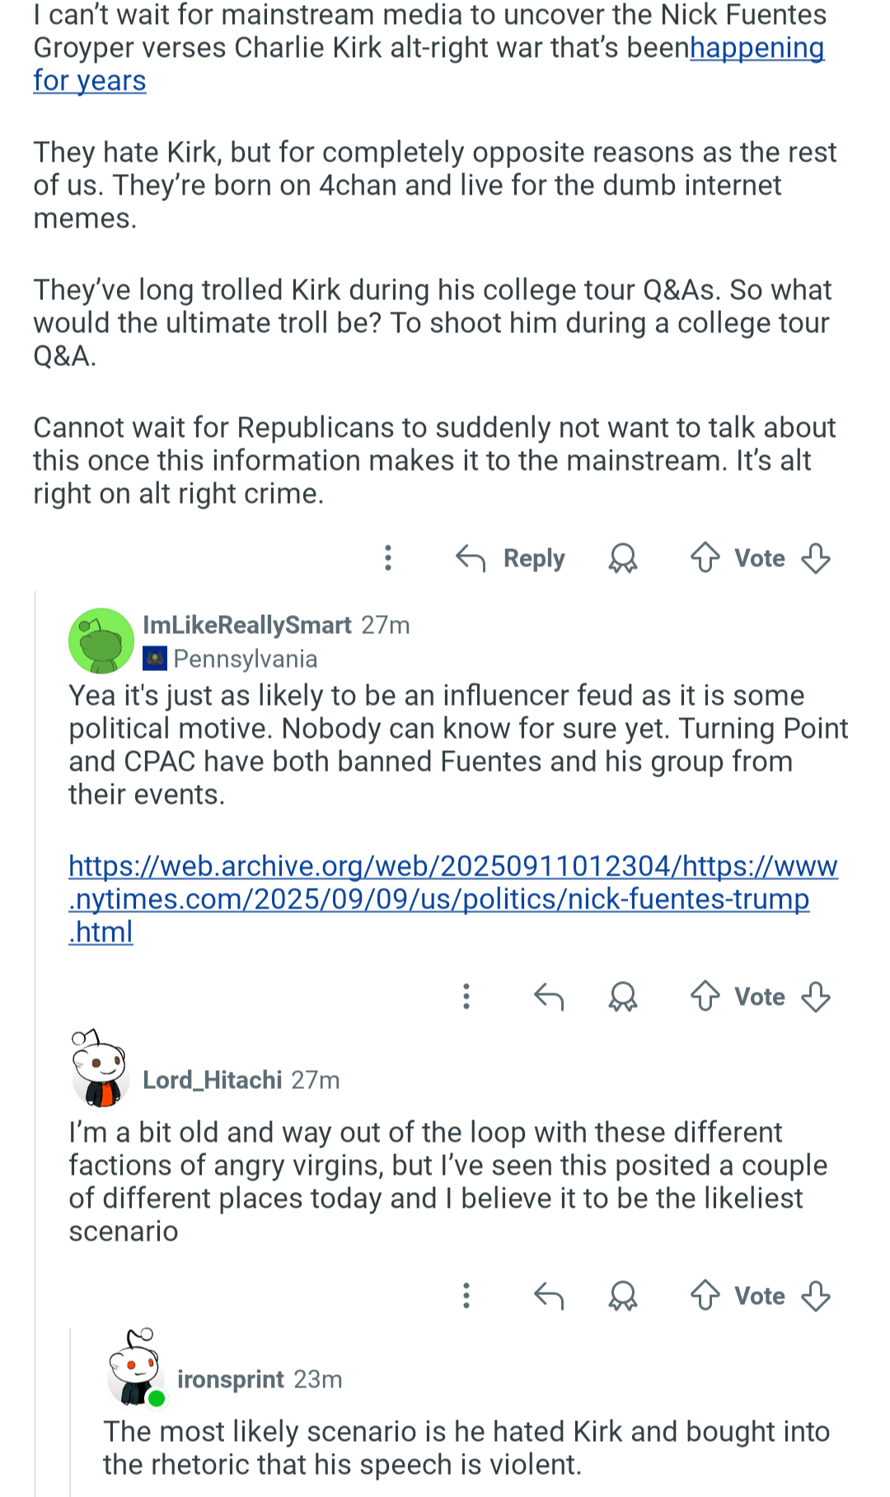Screen dimensions: 890x1497
Task: Upvote the top comment
Action: [x=705, y=558]
